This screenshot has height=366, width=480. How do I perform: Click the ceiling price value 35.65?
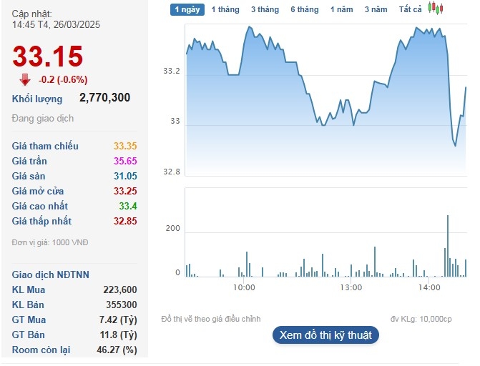125,162
